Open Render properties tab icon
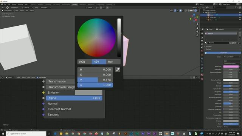This screenshot has height=136, width=242. (202, 37)
